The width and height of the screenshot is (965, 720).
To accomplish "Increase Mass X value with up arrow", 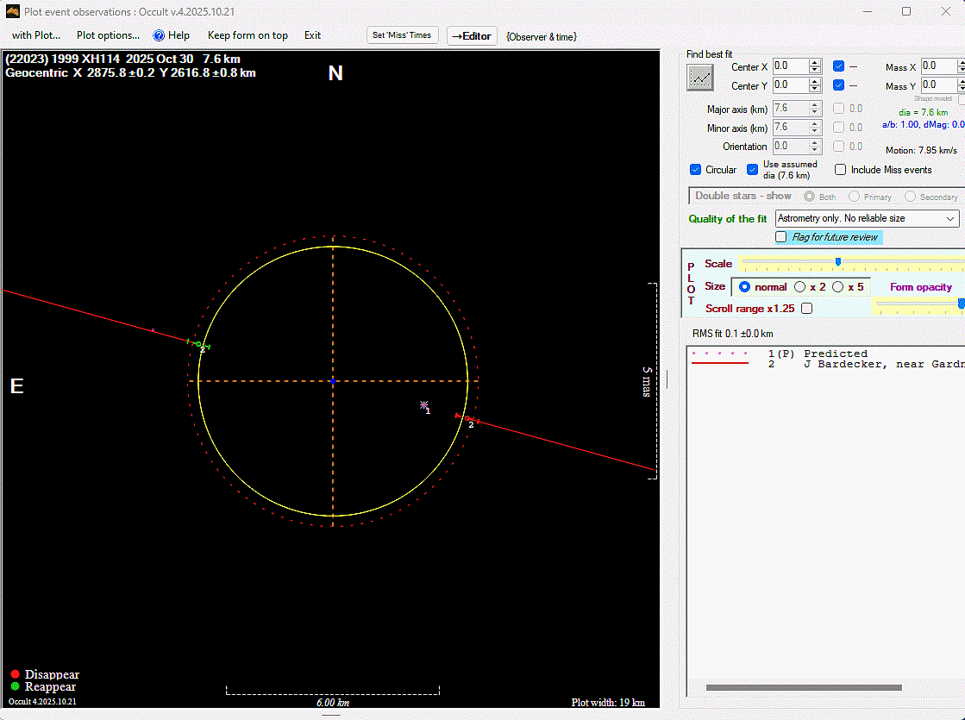I will point(961,63).
